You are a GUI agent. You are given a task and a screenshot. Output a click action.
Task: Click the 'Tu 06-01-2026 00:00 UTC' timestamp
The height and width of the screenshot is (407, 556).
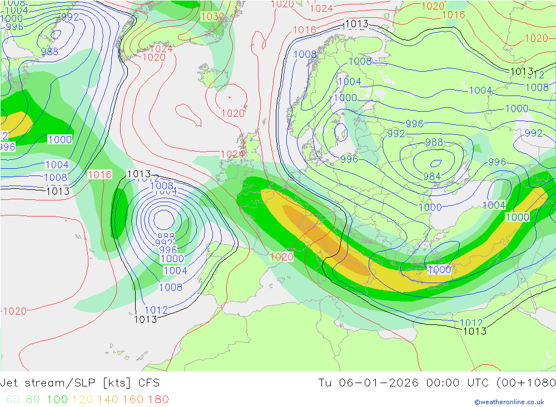tap(404, 383)
